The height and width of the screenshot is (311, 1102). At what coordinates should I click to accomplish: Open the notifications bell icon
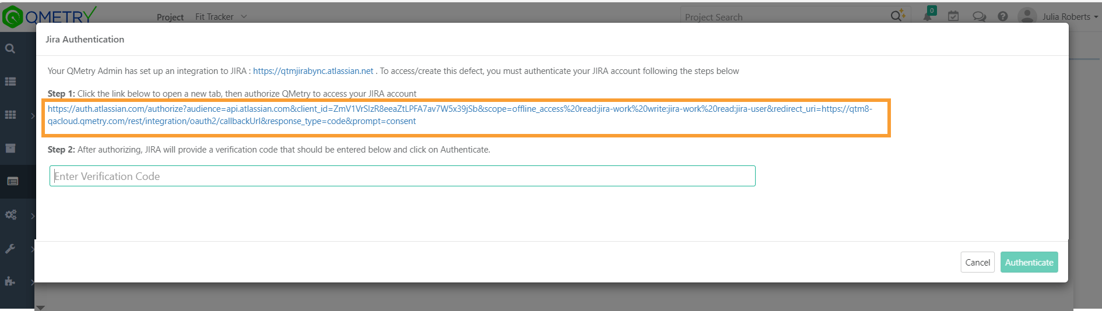[927, 16]
